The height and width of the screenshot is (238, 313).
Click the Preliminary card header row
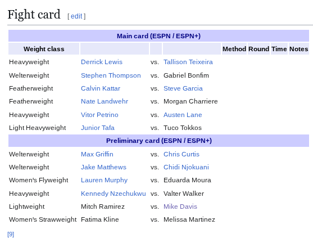pos(158,141)
